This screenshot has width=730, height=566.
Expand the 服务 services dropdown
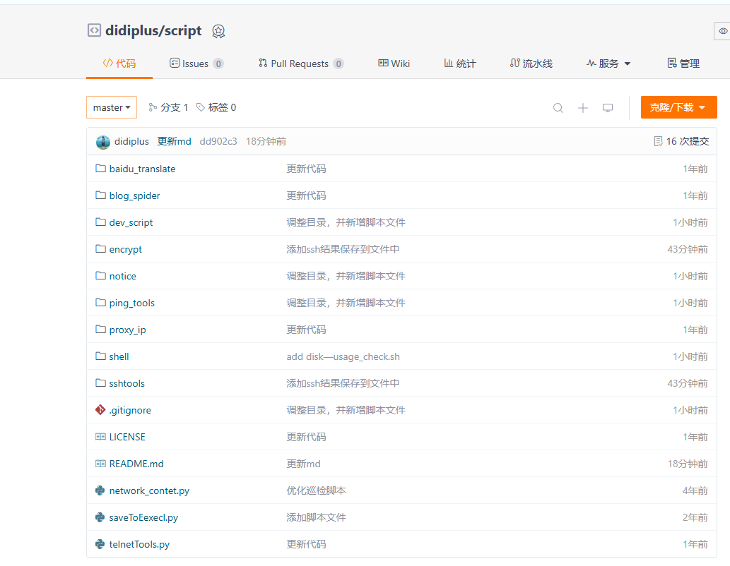608,64
